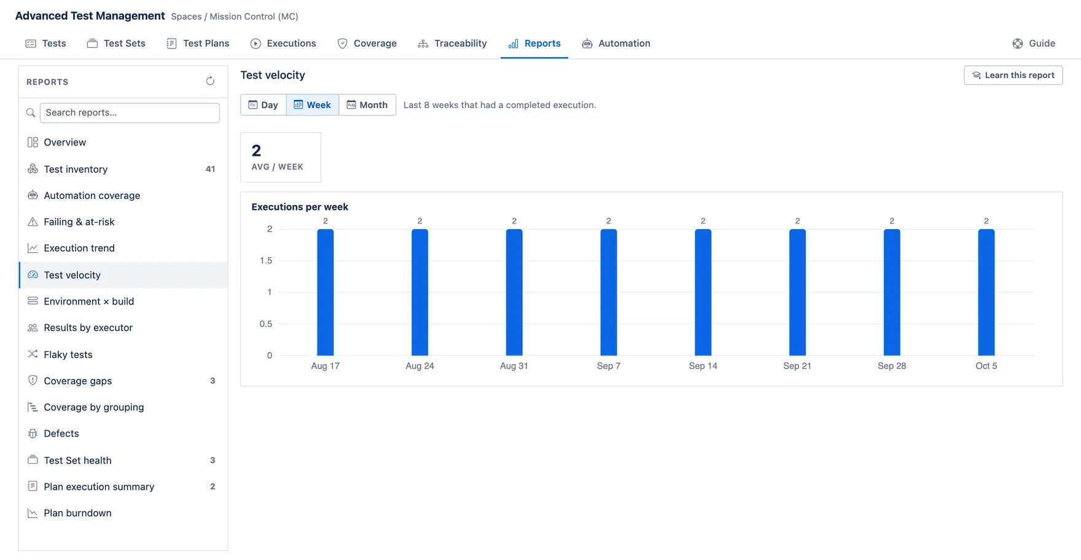Click the refresh reports icon
This screenshot has width=1081, height=560.
click(210, 81)
